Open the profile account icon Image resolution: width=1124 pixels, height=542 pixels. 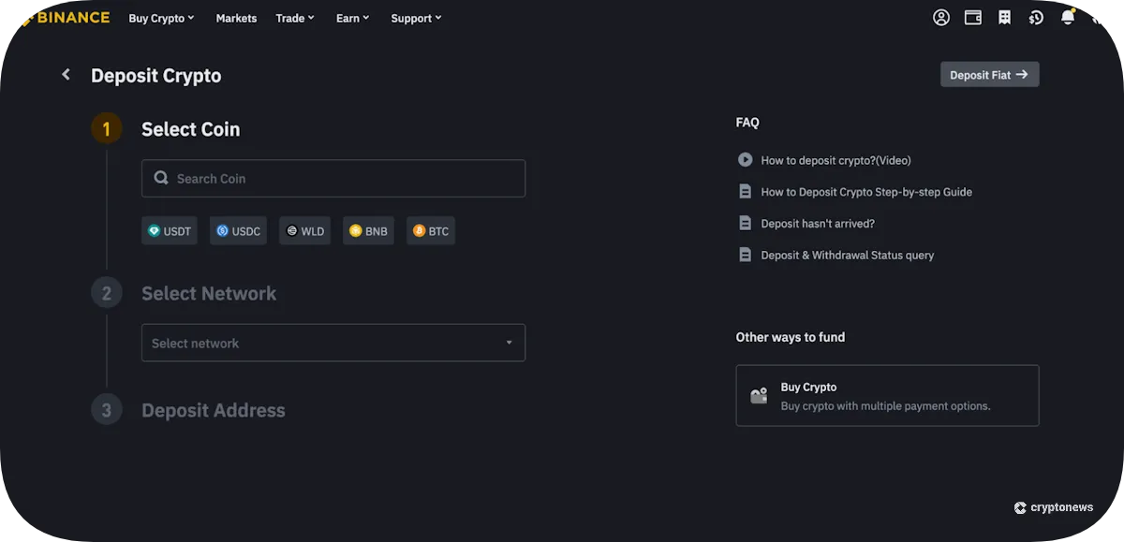pos(940,17)
